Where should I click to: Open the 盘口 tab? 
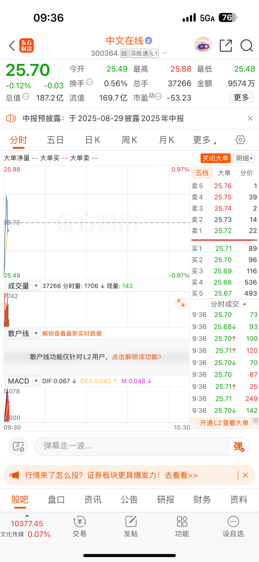pyautogui.click(x=56, y=500)
